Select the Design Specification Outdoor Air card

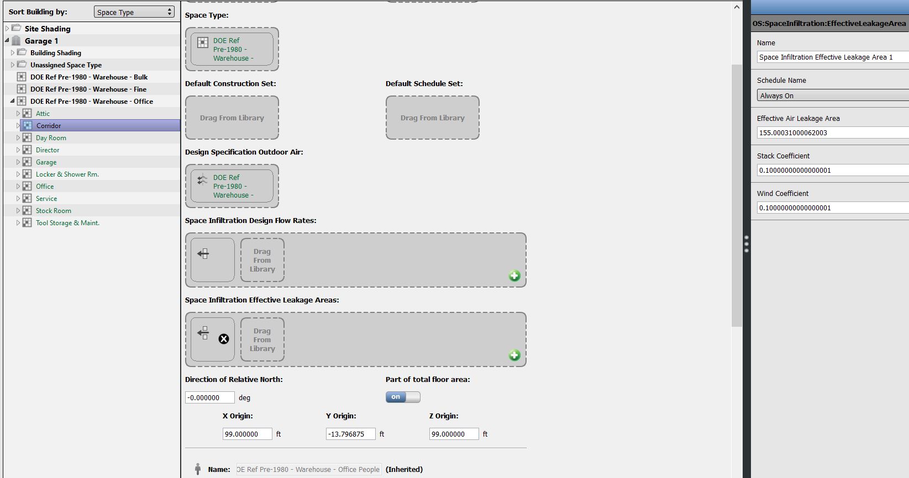click(232, 186)
